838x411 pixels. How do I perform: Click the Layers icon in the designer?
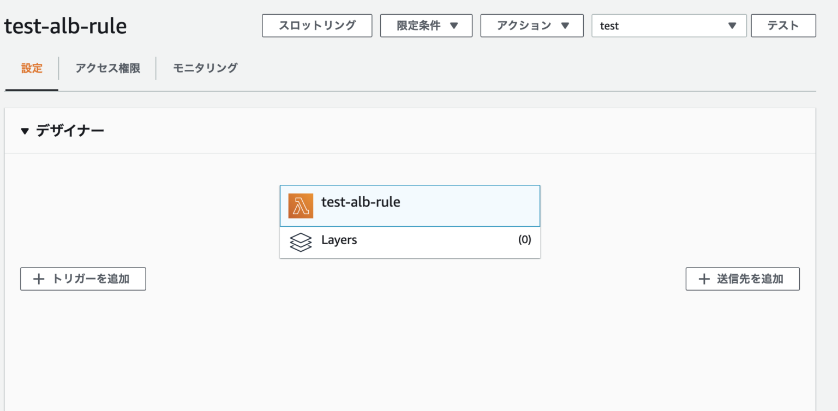pos(301,241)
